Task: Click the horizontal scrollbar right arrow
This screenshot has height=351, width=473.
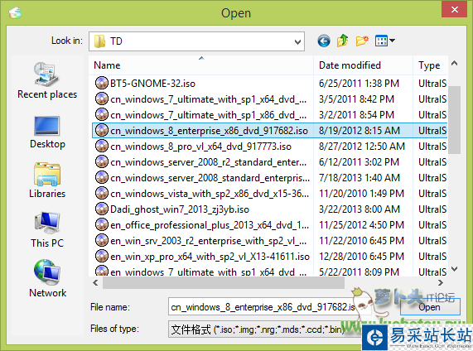Action: tap(441, 282)
